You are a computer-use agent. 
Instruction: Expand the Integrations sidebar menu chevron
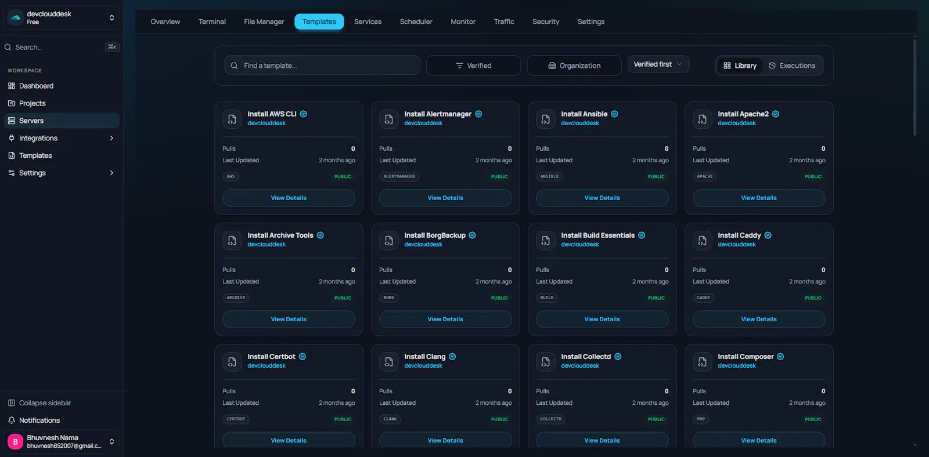coord(111,138)
